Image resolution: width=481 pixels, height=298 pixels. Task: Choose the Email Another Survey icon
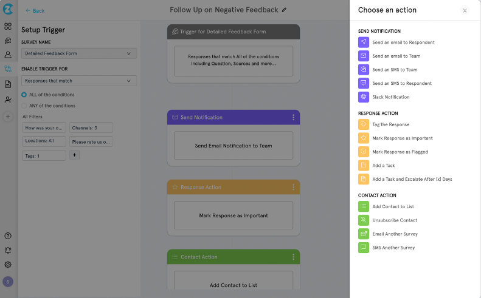(x=364, y=234)
